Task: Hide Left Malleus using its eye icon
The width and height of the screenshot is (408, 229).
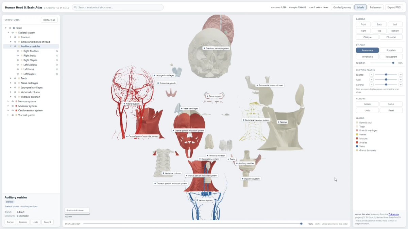Action: pos(18,65)
